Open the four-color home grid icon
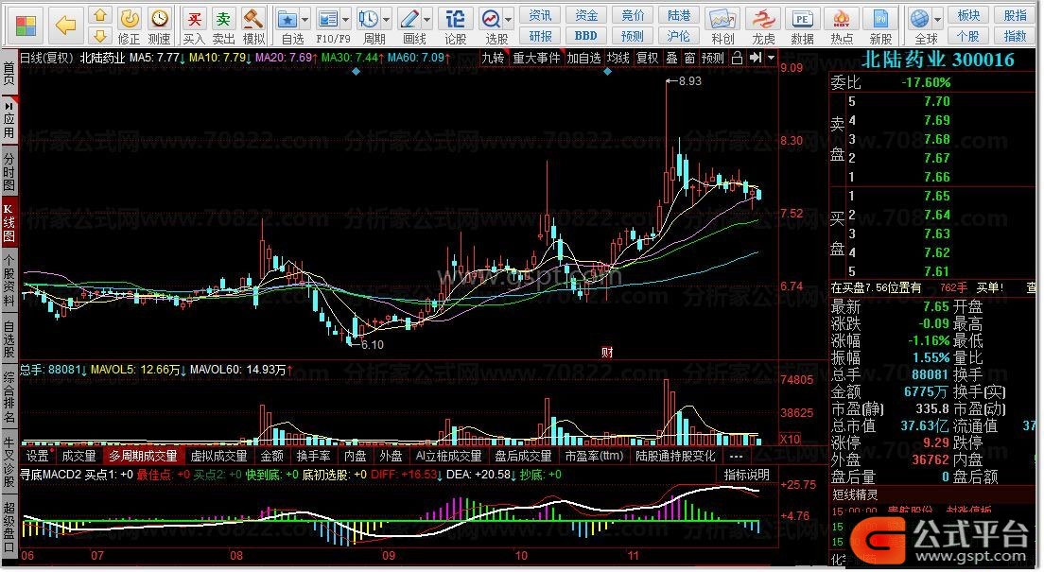Image resolution: width=1044 pixels, height=572 pixels. pos(26,26)
